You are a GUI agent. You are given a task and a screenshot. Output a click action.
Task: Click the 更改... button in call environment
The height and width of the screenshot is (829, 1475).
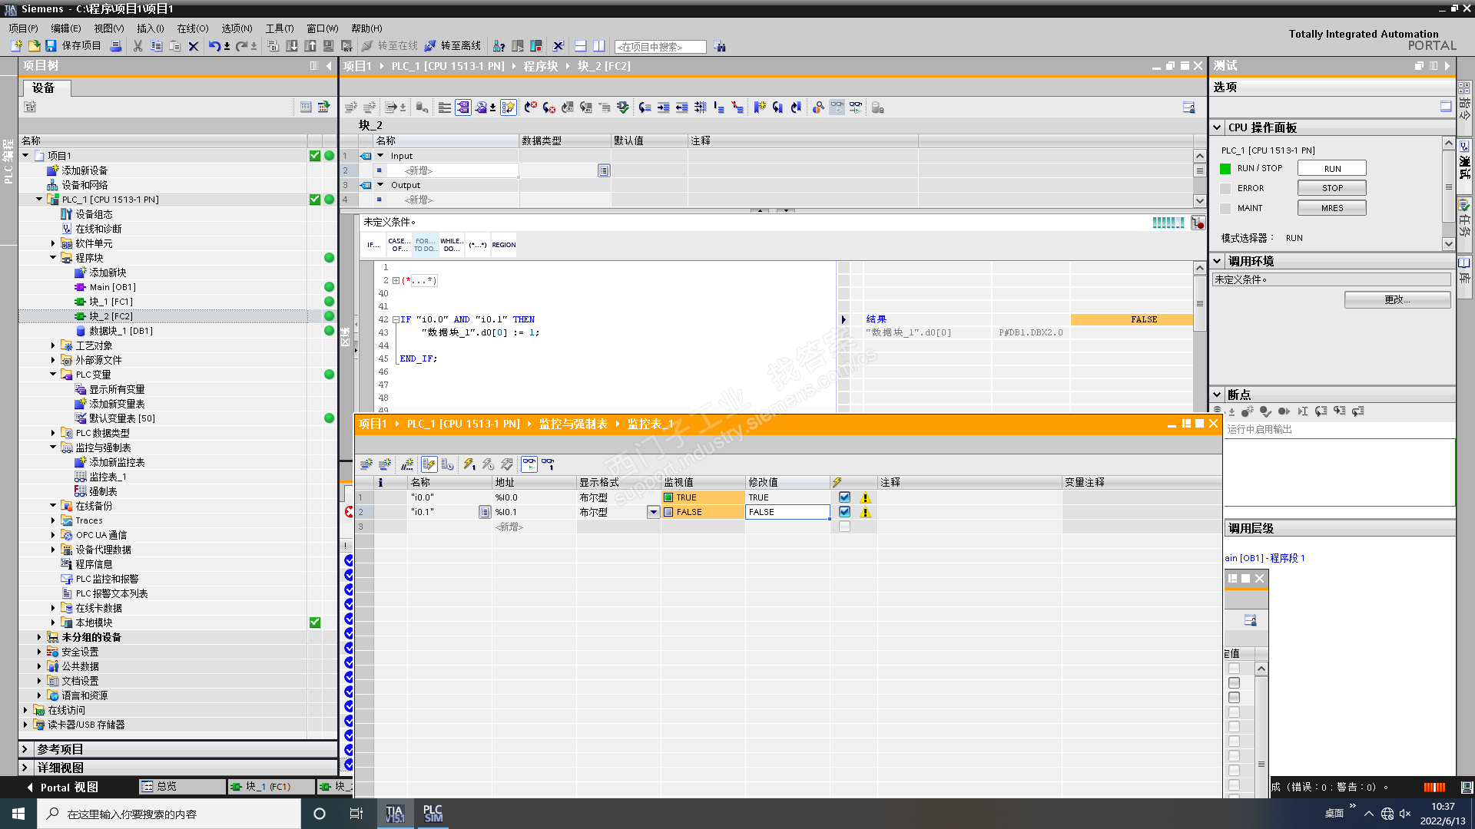(1397, 300)
